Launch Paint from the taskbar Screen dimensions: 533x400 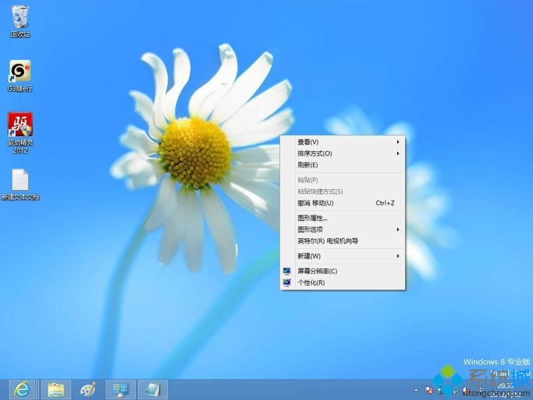point(87,389)
